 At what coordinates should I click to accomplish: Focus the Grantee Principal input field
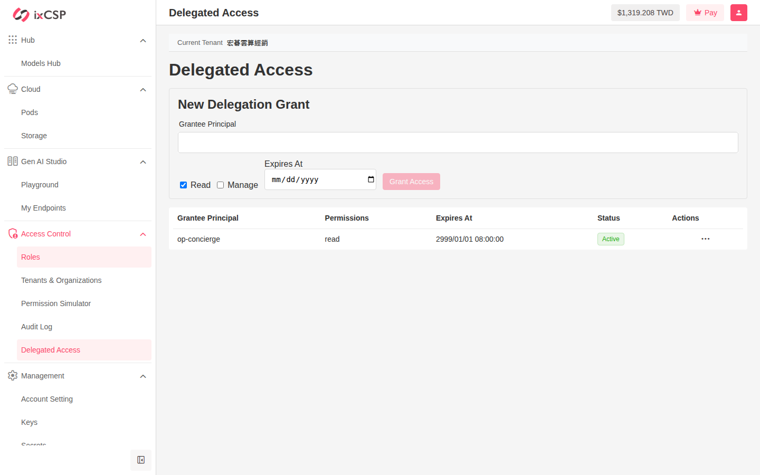point(458,142)
